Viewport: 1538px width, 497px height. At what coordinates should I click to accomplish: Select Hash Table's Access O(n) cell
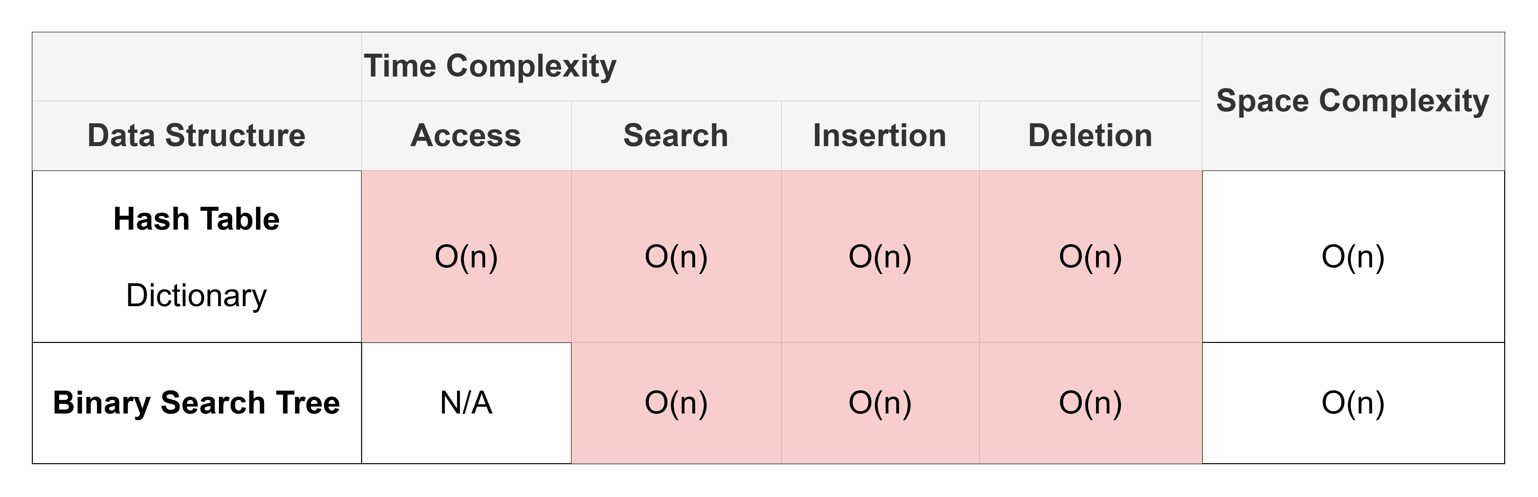click(x=466, y=256)
